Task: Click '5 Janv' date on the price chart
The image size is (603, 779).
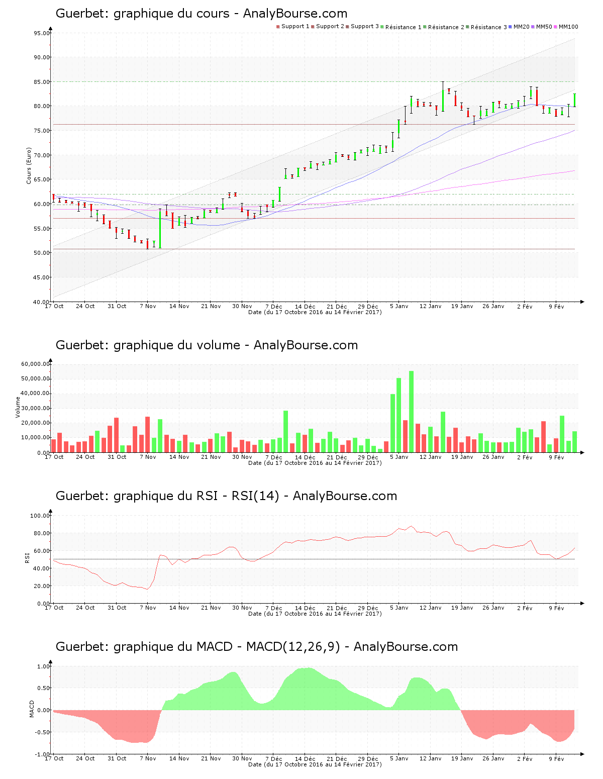Action: coord(399,306)
